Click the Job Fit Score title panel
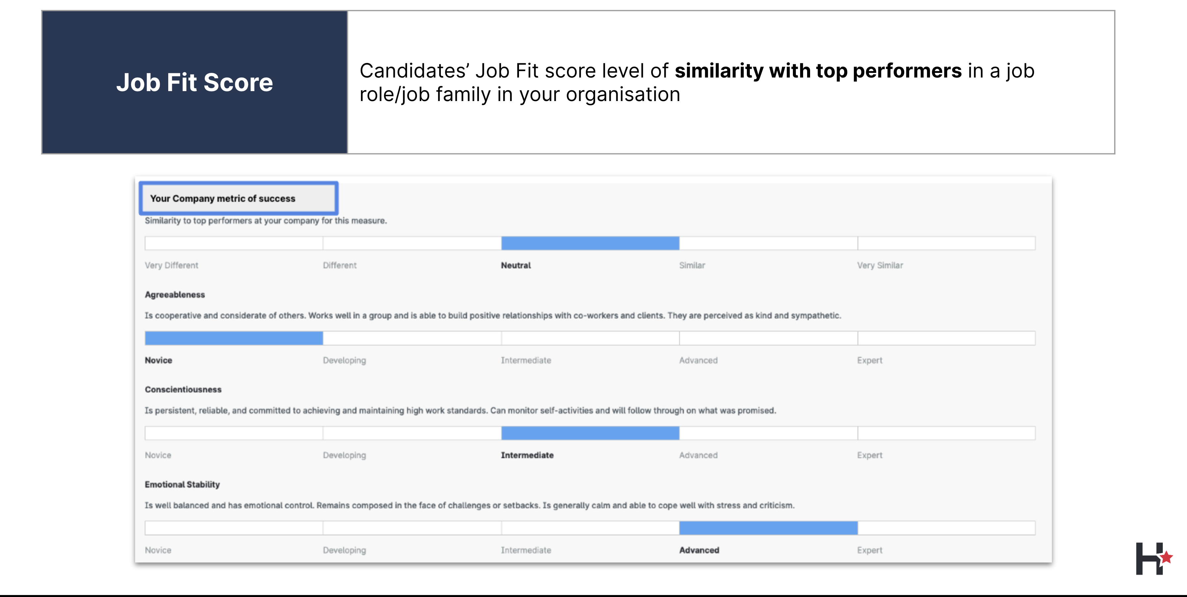The height and width of the screenshot is (597, 1187). tap(194, 82)
